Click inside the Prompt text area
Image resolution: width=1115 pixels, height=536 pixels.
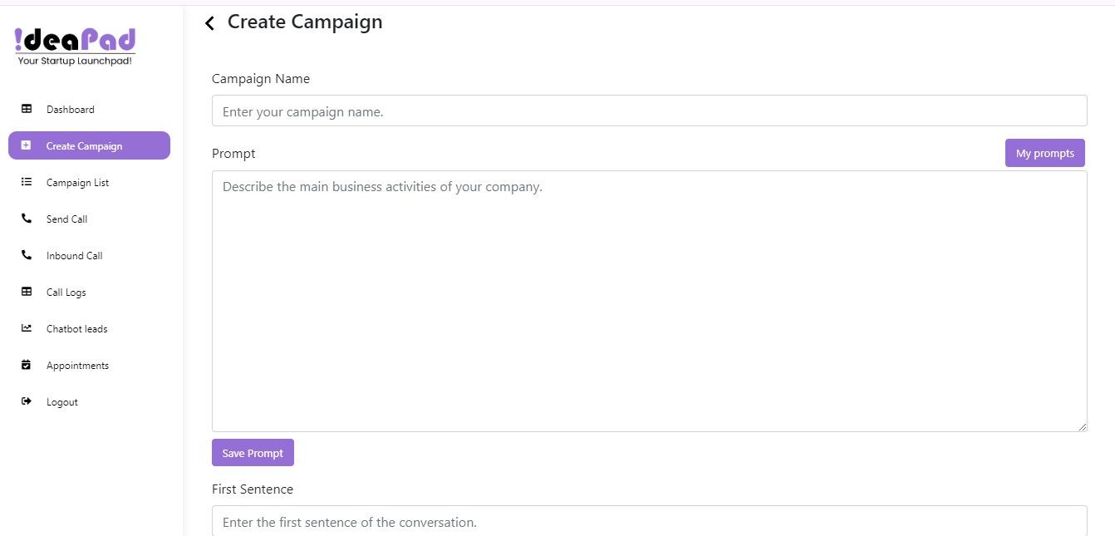649,301
